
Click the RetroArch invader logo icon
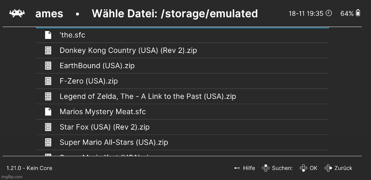(16, 14)
